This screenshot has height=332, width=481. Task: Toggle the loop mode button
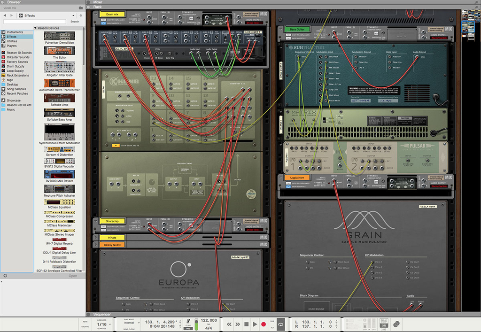[281, 324]
